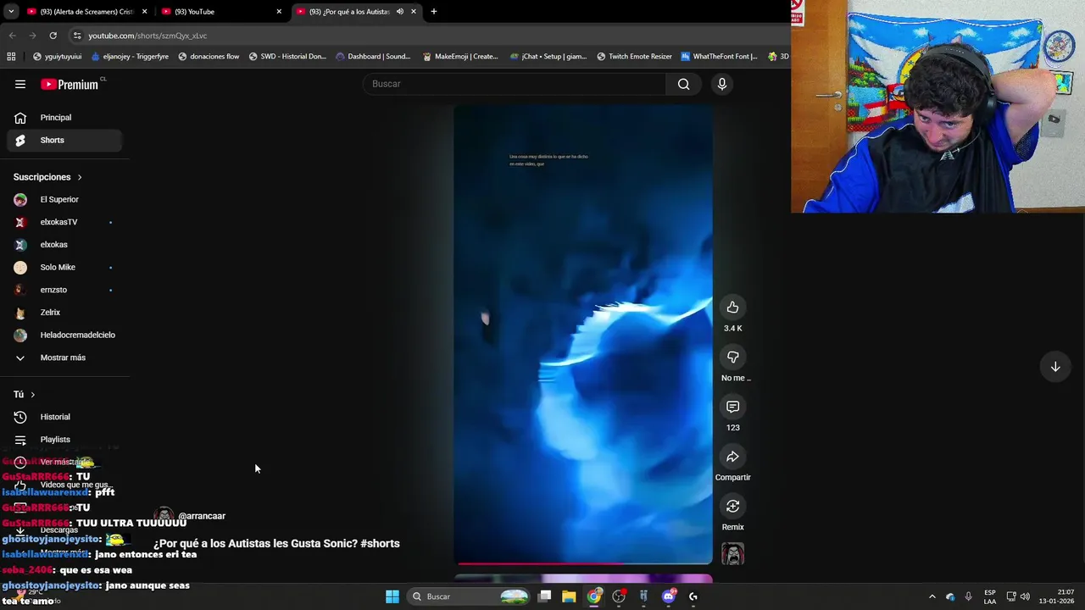Click Chrome icon on taskbar
This screenshot has width=1085, height=610.
(x=594, y=596)
